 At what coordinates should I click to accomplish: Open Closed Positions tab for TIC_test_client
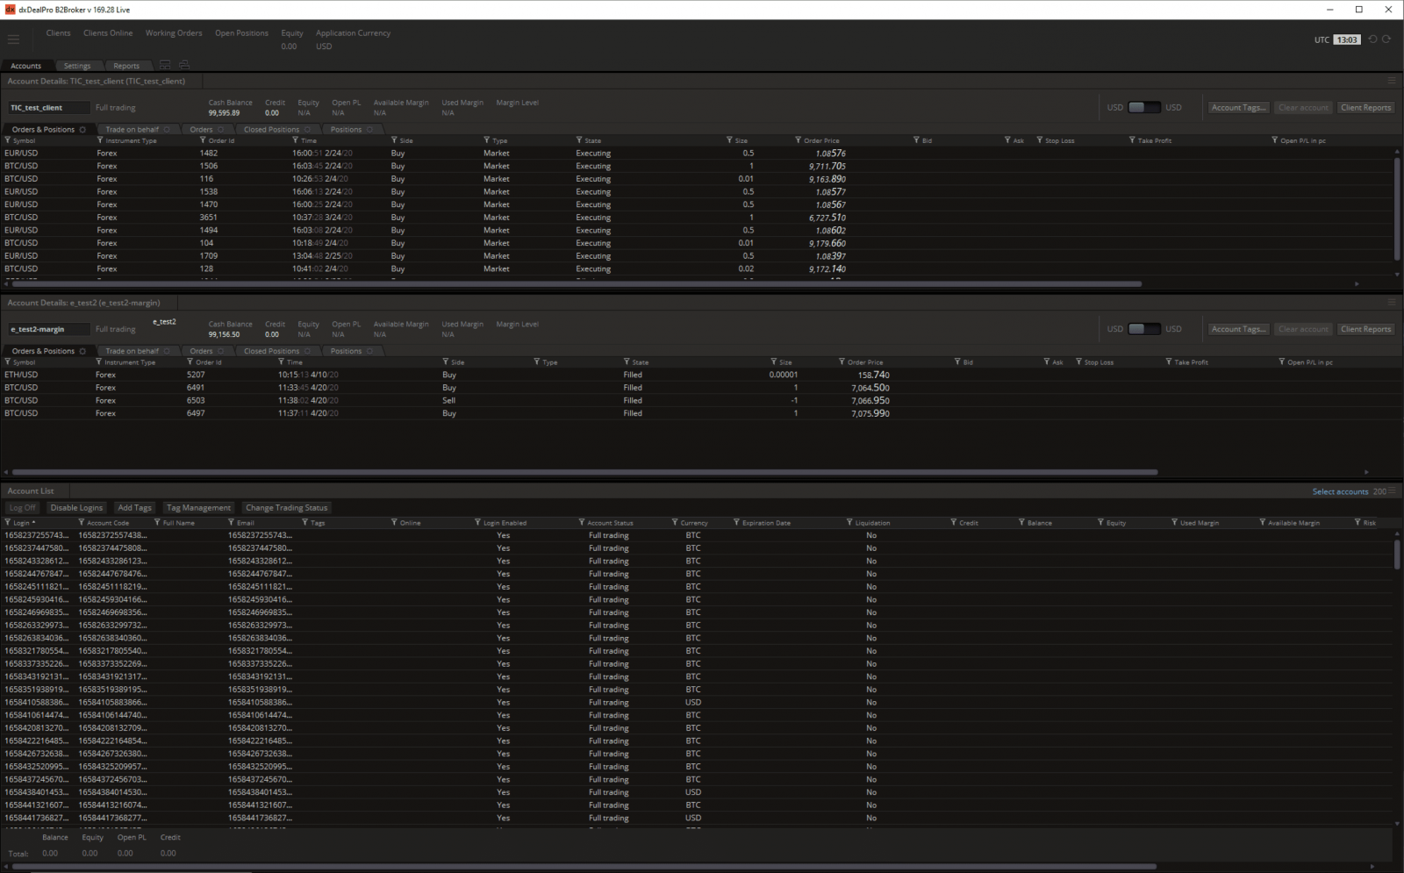point(271,130)
